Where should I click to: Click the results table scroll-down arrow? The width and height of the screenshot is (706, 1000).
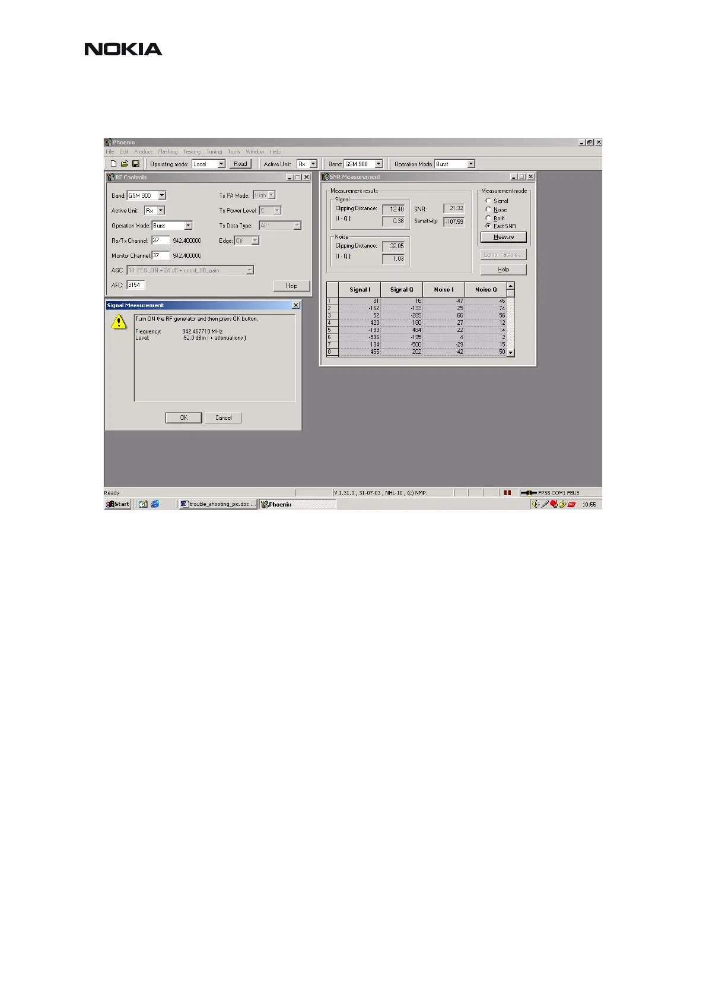point(511,353)
